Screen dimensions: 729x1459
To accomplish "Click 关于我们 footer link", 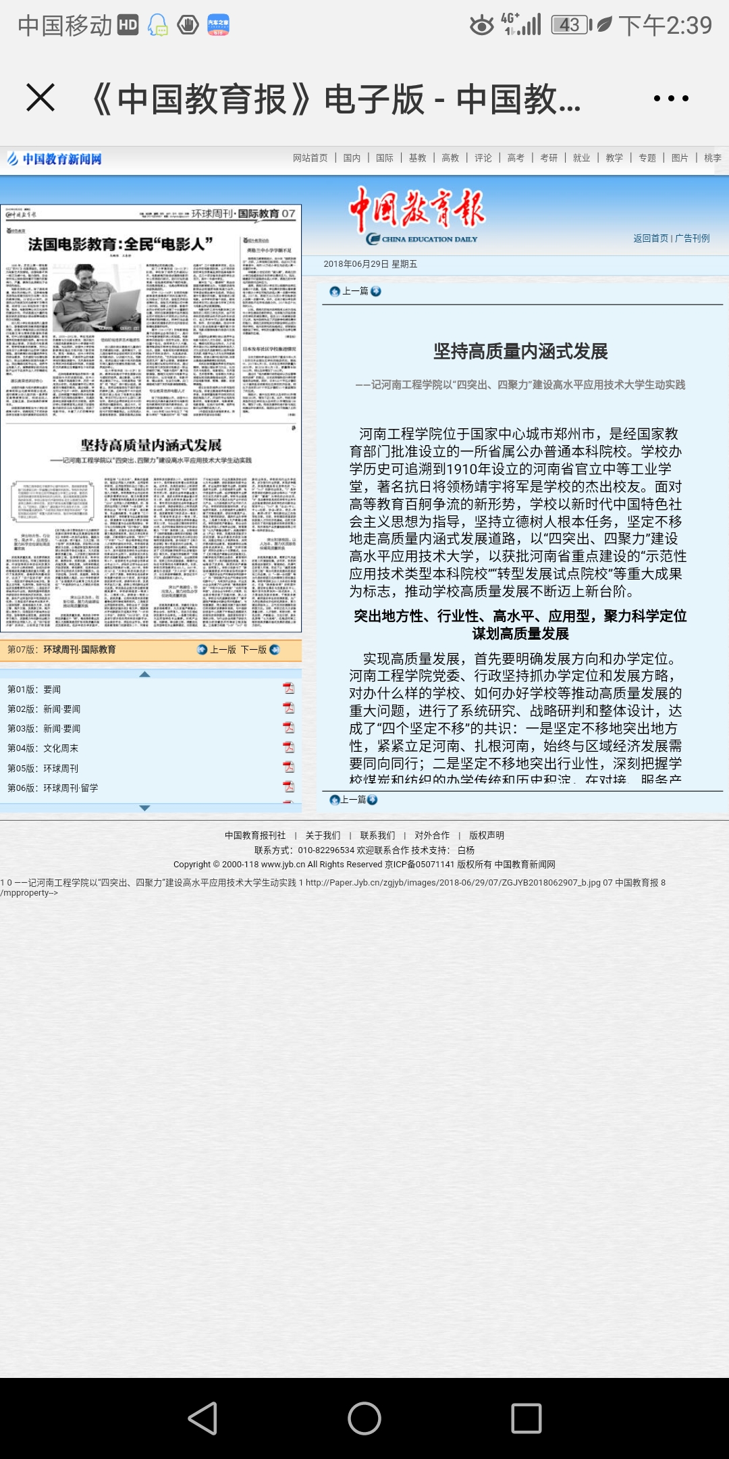I will [323, 836].
